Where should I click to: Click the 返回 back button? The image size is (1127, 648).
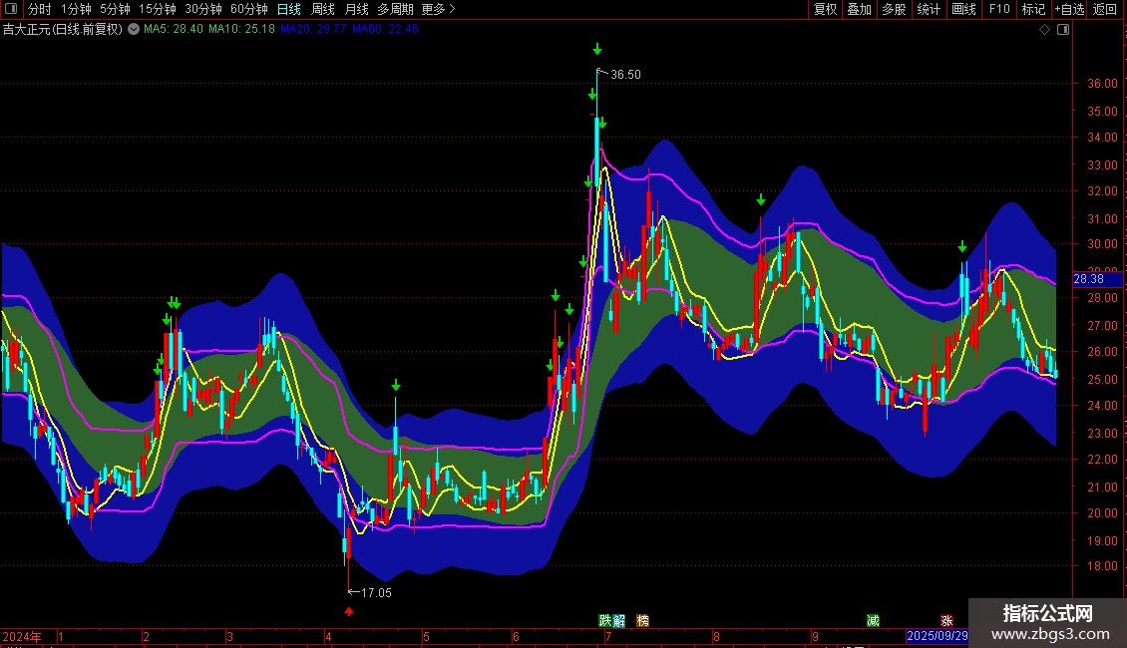click(1105, 9)
